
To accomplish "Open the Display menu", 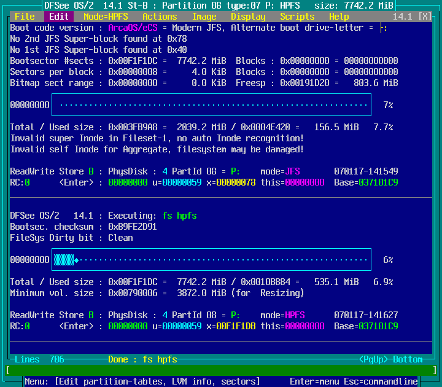I will click(248, 17).
